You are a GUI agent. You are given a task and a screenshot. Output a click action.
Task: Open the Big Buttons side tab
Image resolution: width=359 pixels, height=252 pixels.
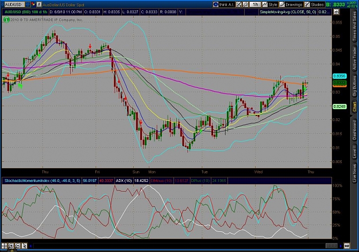(x=354, y=86)
